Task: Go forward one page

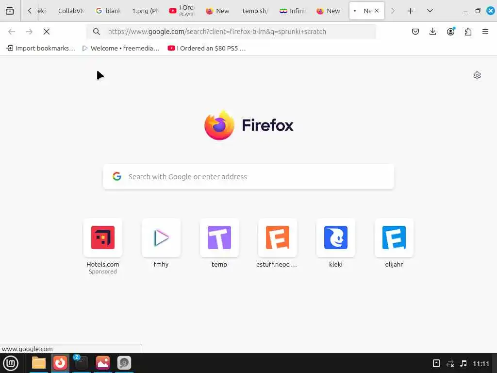Action: coord(29,32)
